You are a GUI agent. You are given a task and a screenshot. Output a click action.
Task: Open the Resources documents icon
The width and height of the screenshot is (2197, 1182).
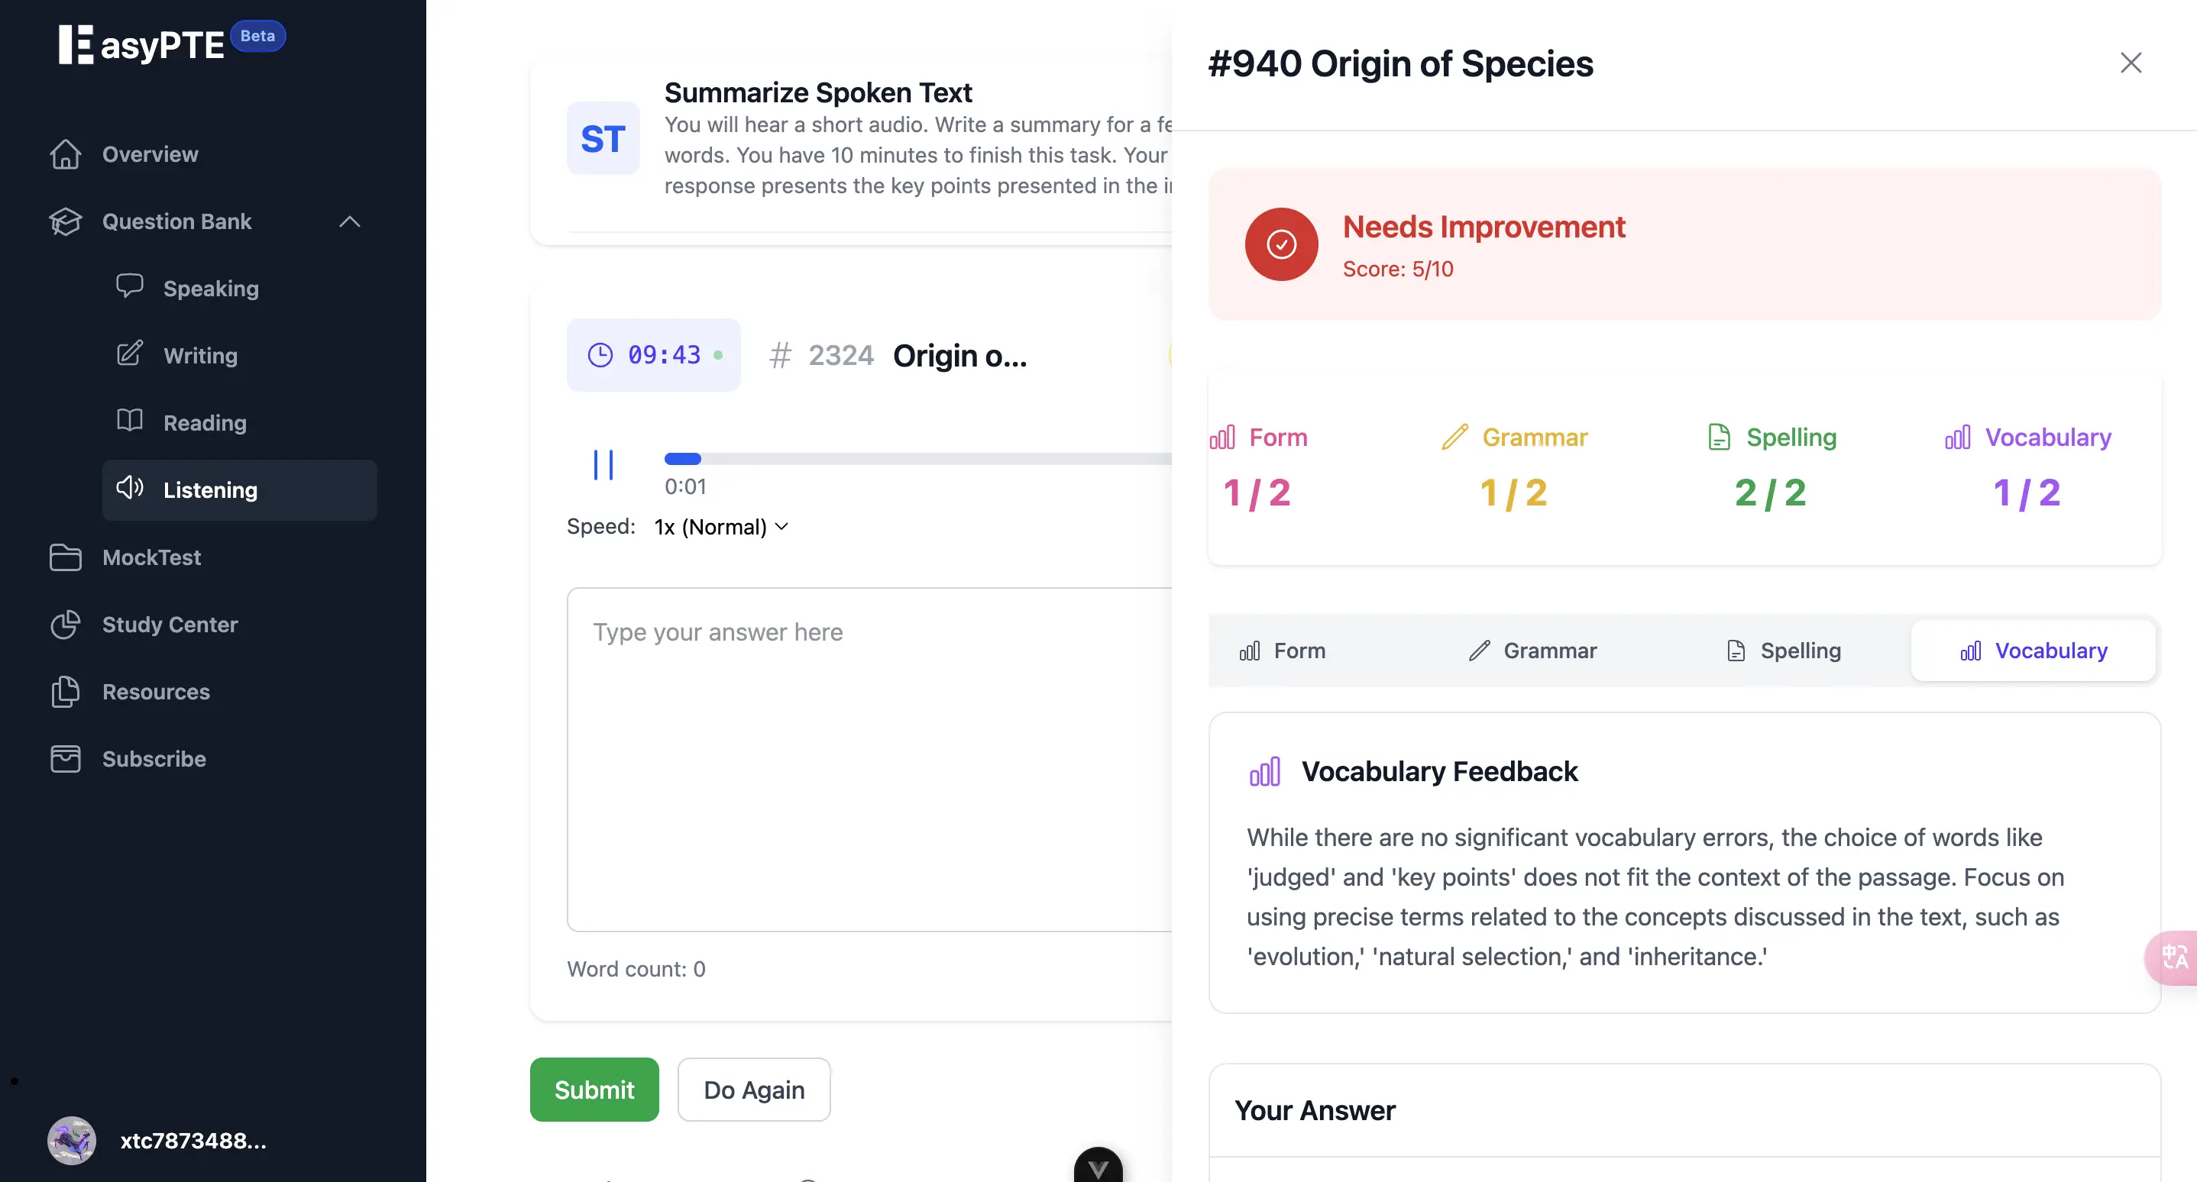66,691
